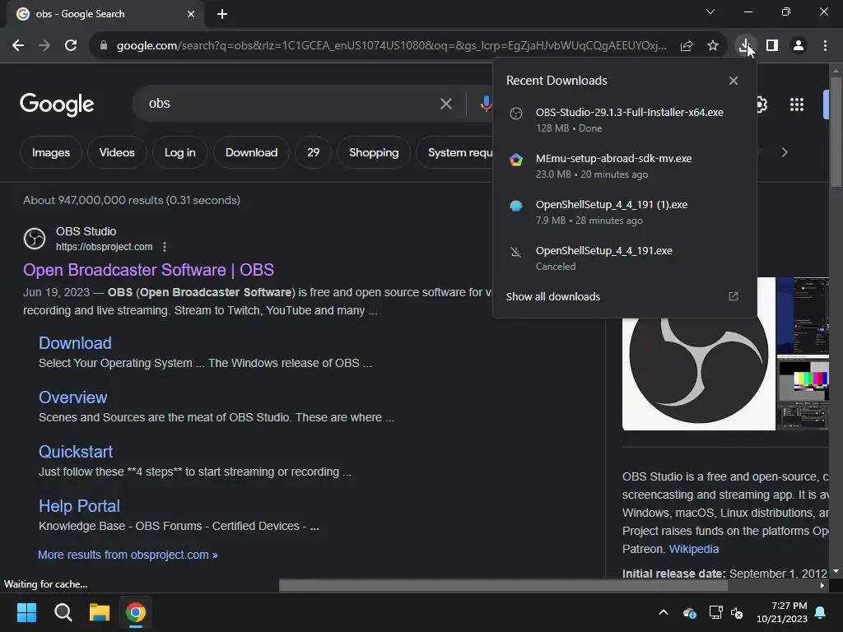Click the Chrome taskbar icon
This screenshot has width=843, height=632.
click(136, 612)
